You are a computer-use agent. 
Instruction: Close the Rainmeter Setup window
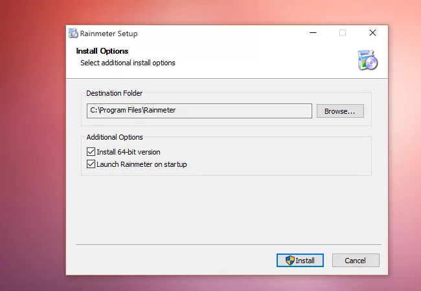point(372,33)
